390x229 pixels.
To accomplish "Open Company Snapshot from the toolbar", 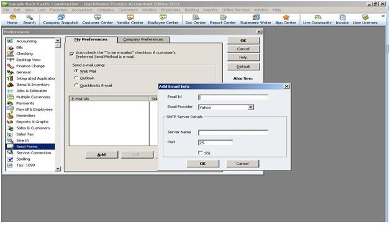I will pyautogui.click(x=60, y=19).
